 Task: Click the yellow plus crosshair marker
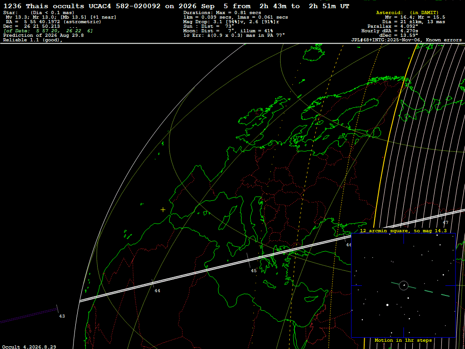(x=163, y=210)
